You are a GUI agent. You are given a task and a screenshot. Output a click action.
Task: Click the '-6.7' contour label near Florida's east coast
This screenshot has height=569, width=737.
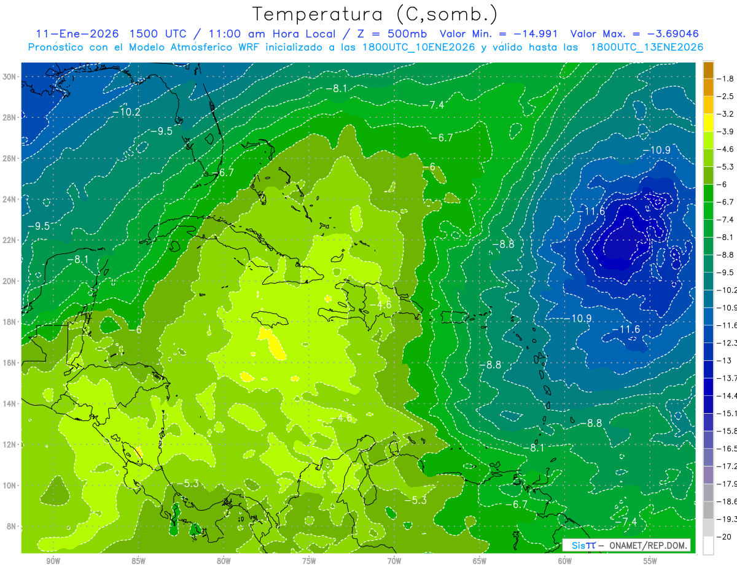[x=222, y=173]
